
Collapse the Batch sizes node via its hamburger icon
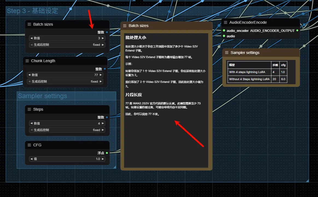tap(29, 24)
